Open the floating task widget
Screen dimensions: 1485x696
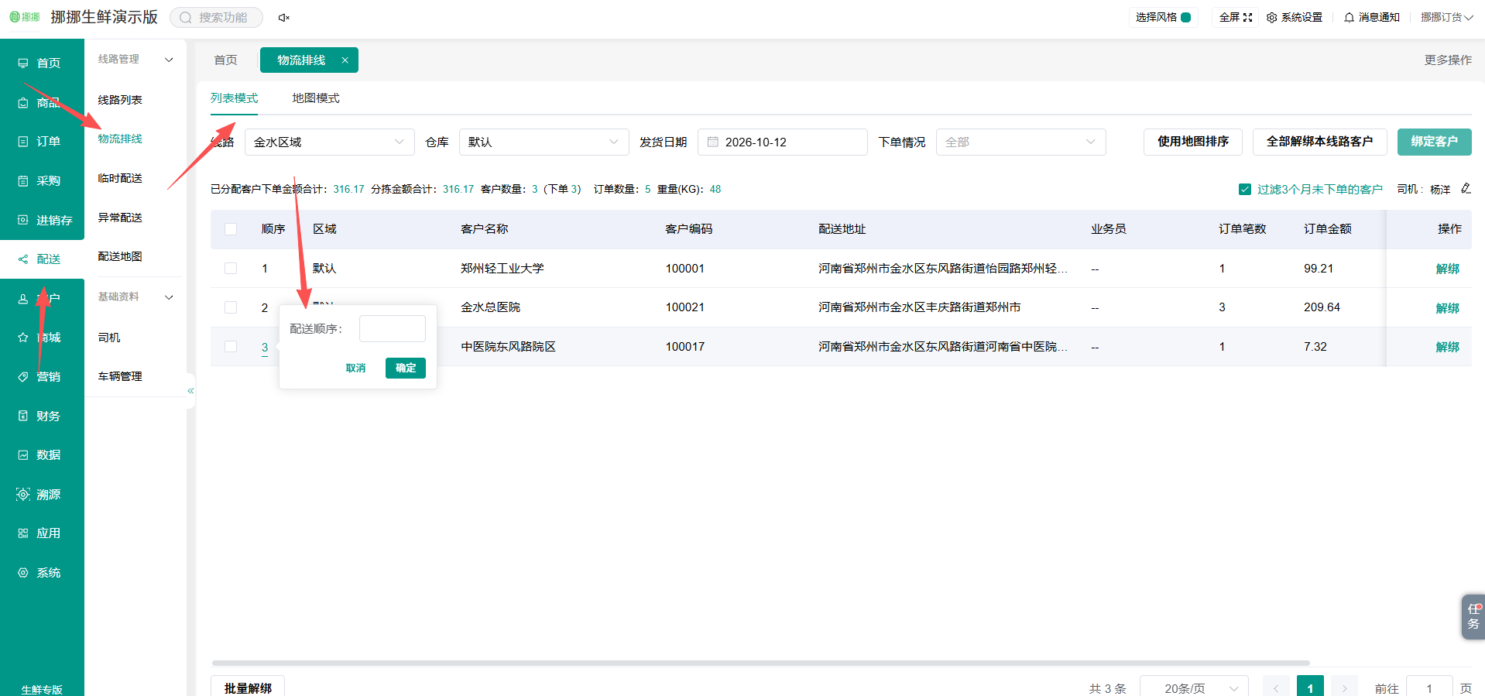[x=1473, y=616]
